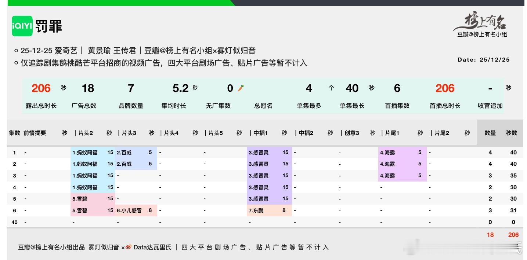The width and height of the screenshot is (527, 260).
Task: Click 4.海露 in episode 1 row
Action: 387,153
